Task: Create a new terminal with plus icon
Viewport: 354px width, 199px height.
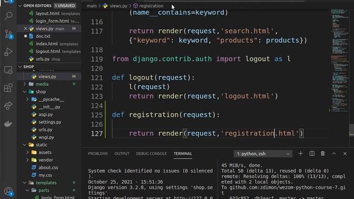Action: 300,154
